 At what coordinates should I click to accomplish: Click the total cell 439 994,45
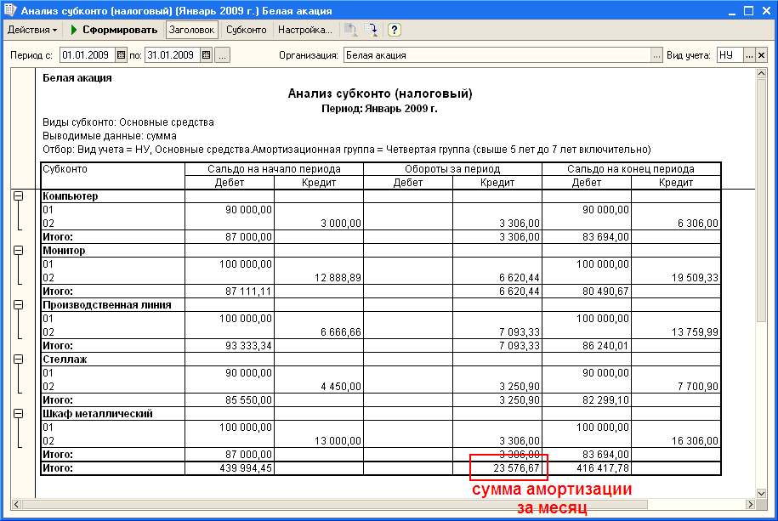pyautogui.click(x=230, y=468)
